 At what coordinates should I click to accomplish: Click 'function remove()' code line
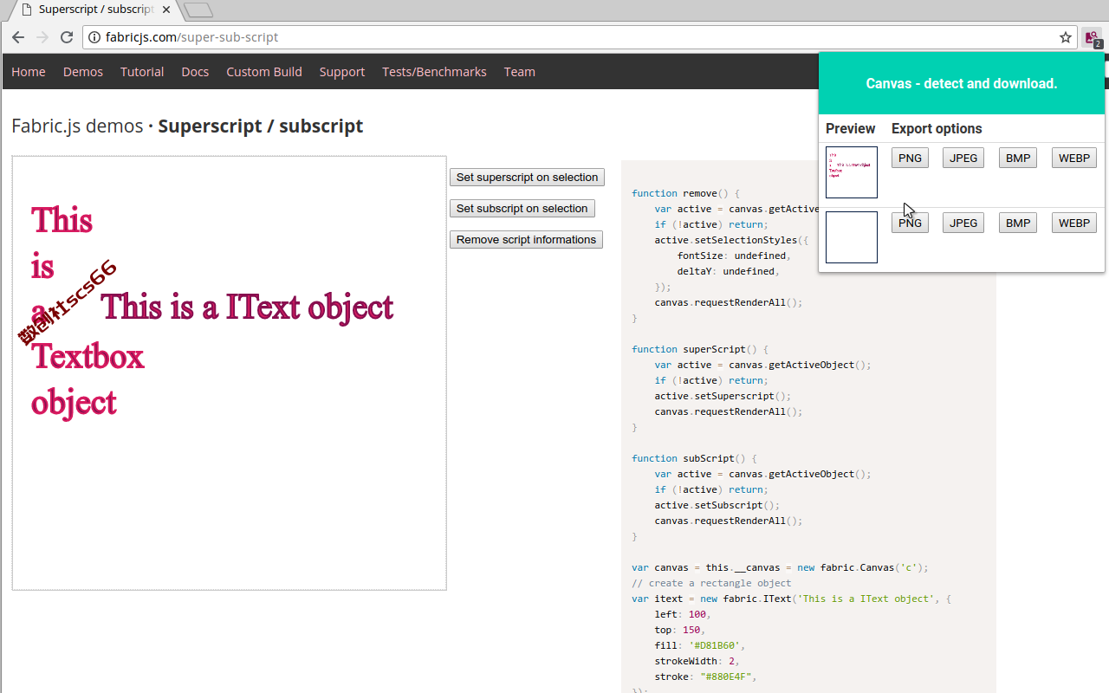point(686,193)
